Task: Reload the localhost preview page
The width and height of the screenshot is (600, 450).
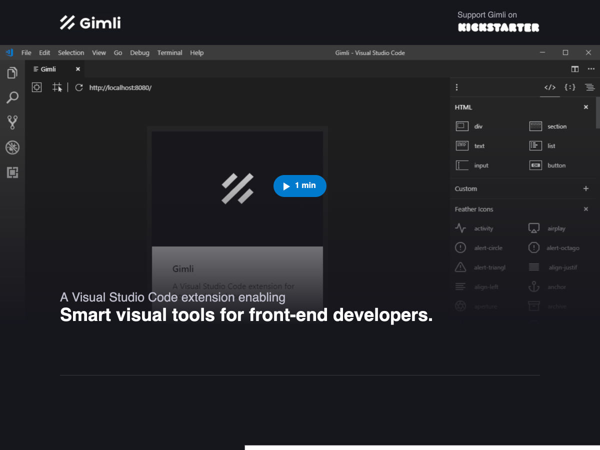Action: pos(78,87)
